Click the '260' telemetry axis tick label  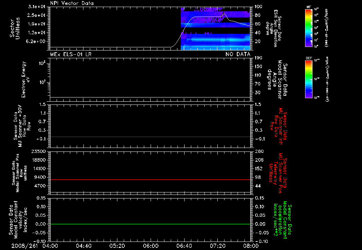point(259,151)
